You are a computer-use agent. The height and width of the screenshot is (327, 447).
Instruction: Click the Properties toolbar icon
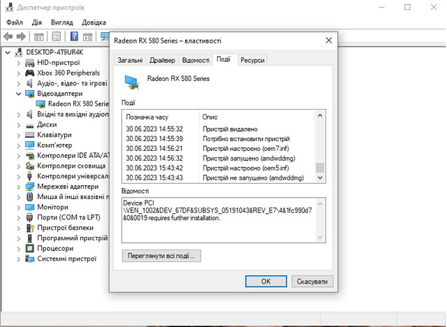click(x=57, y=36)
